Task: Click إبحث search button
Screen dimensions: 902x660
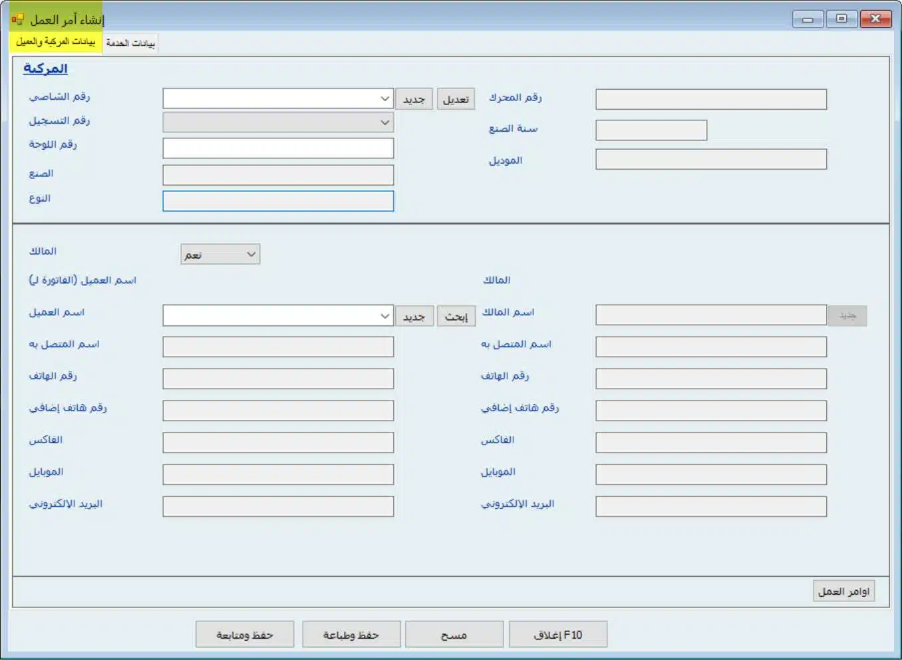Action: pos(456,316)
